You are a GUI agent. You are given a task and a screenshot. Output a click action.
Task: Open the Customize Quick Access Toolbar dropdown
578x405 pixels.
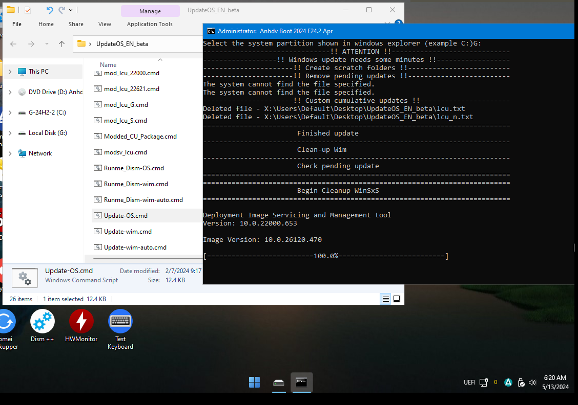click(71, 10)
